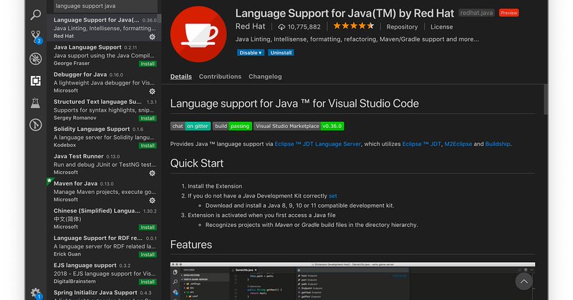The image size is (573, 300).
Task: Open the Buildship link
Action: click(x=497, y=144)
